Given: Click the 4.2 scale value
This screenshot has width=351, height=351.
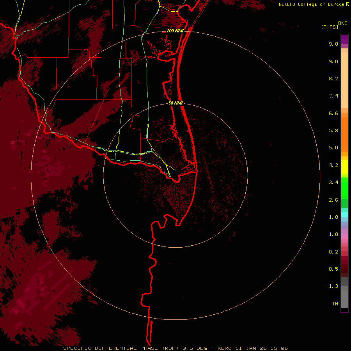Looking at the screenshot, I should (x=333, y=165).
